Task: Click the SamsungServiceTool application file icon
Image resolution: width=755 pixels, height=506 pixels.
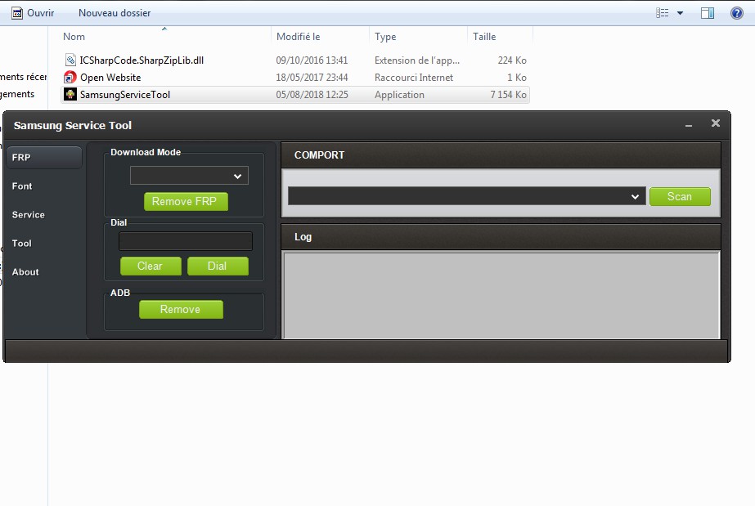Action: [x=70, y=95]
